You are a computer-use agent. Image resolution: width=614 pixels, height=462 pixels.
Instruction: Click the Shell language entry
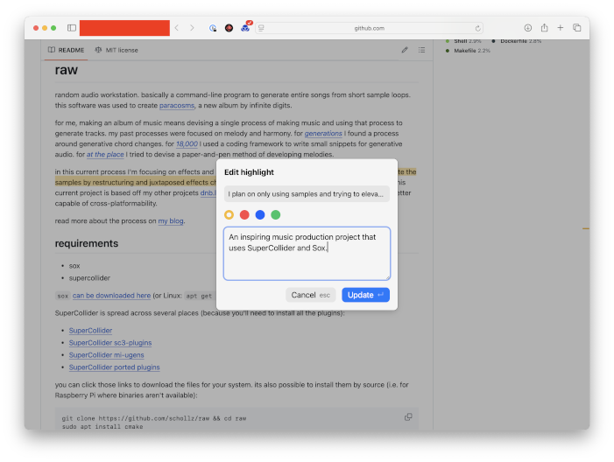(x=463, y=41)
